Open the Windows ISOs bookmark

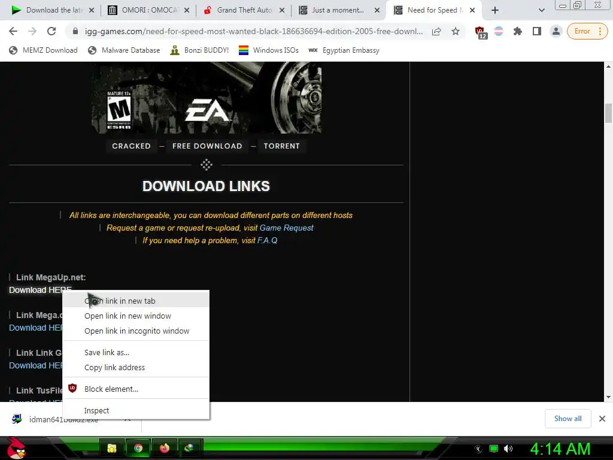pos(269,50)
